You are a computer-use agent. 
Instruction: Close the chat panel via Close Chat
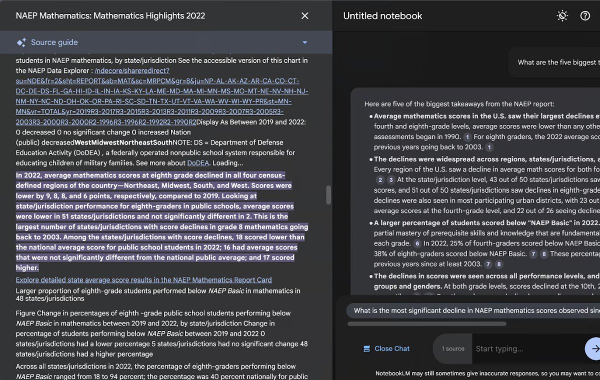[x=391, y=348]
